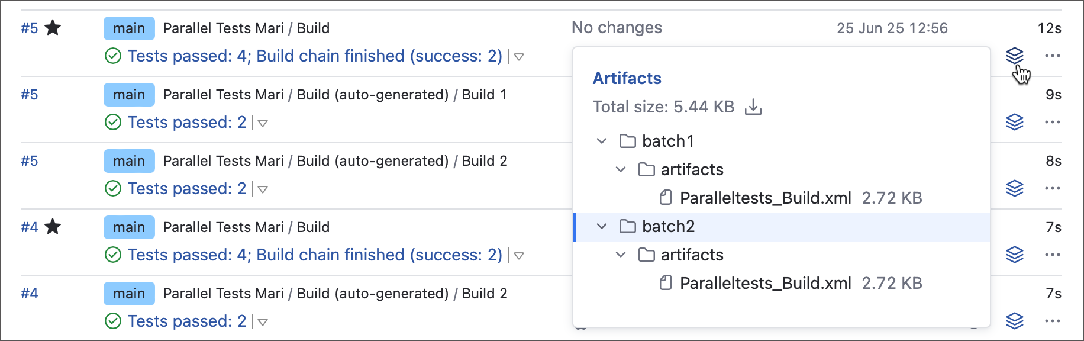Toggle the star on build #5
The height and width of the screenshot is (341, 1084).
click(53, 27)
